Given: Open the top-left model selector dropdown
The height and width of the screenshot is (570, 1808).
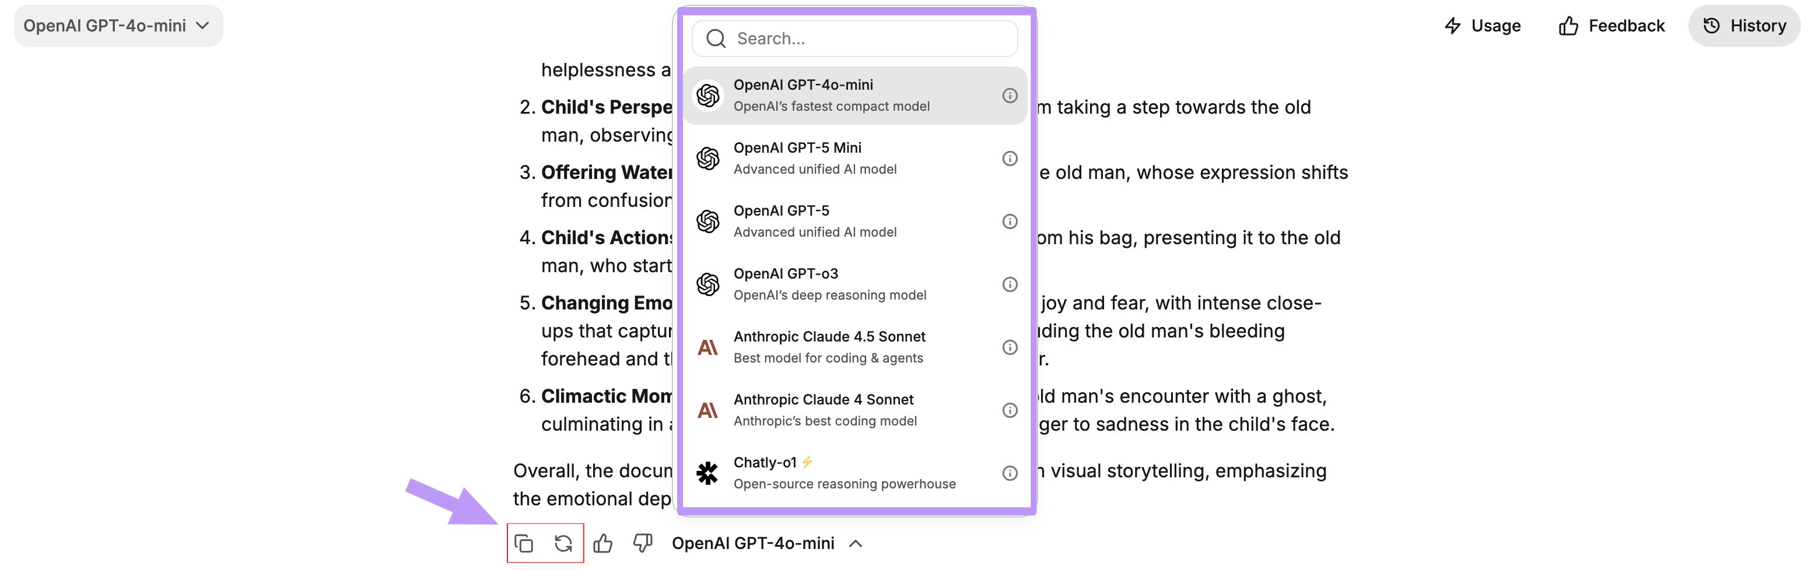Looking at the screenshot, I should coord(118,25).
